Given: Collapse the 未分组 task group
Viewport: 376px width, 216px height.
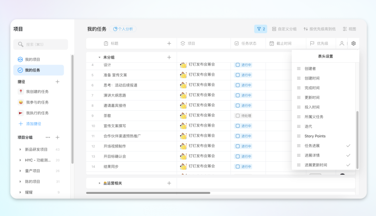Looking at the screenshot, I should coord(99,57).
